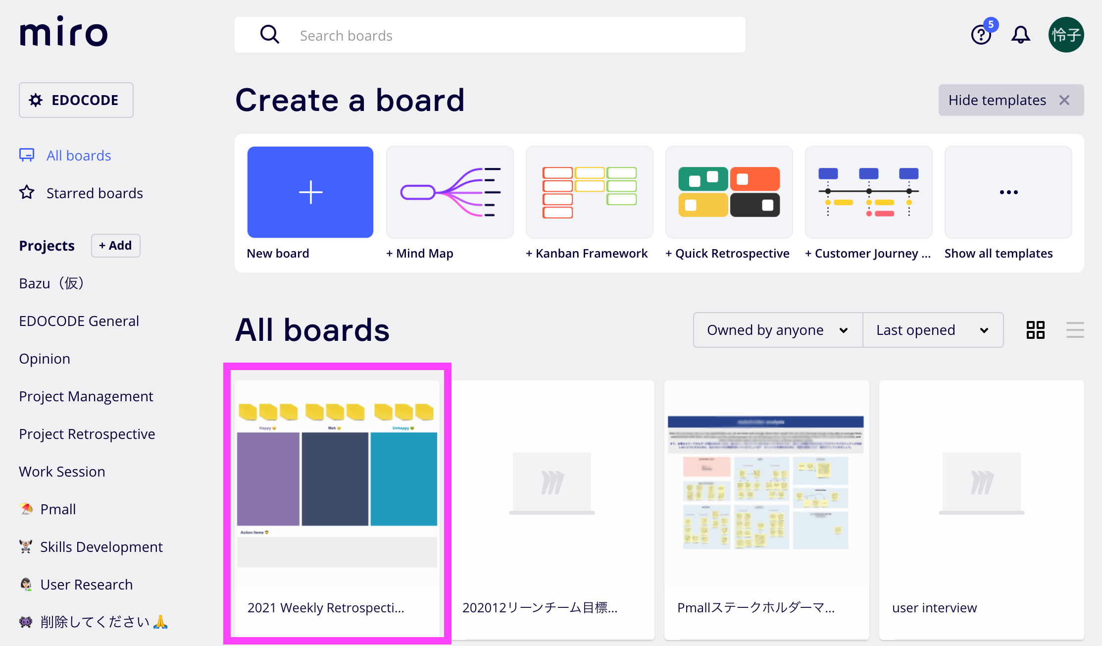The image size is (1102, 646).
Task: Click the three-dots show all templates tile
Action: 1008,192
